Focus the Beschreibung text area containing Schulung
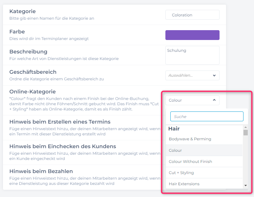254x197 pixels. point(192,55)
